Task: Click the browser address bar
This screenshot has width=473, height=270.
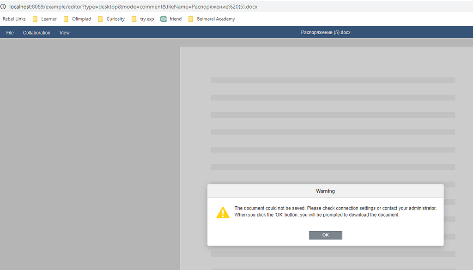Action: (139, 6)
